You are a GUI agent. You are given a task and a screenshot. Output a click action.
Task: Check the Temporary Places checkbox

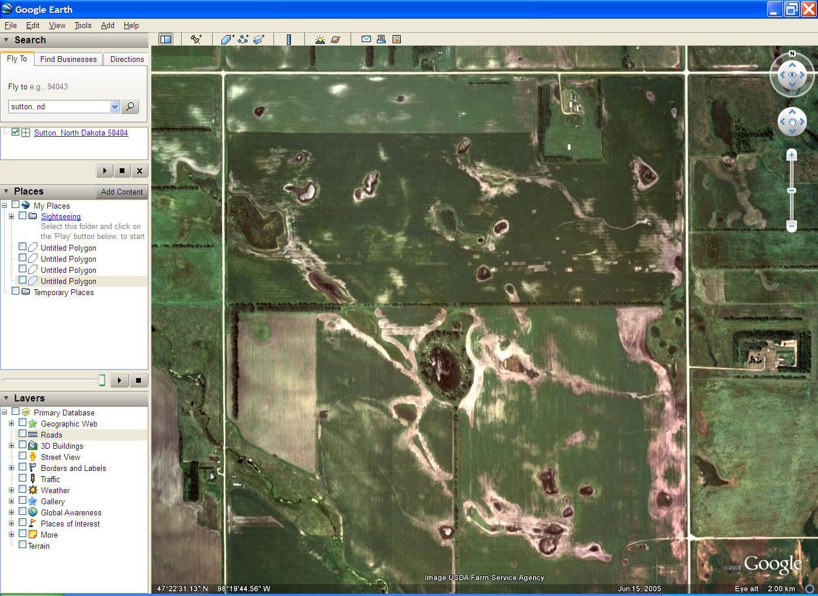pos(16,291)
